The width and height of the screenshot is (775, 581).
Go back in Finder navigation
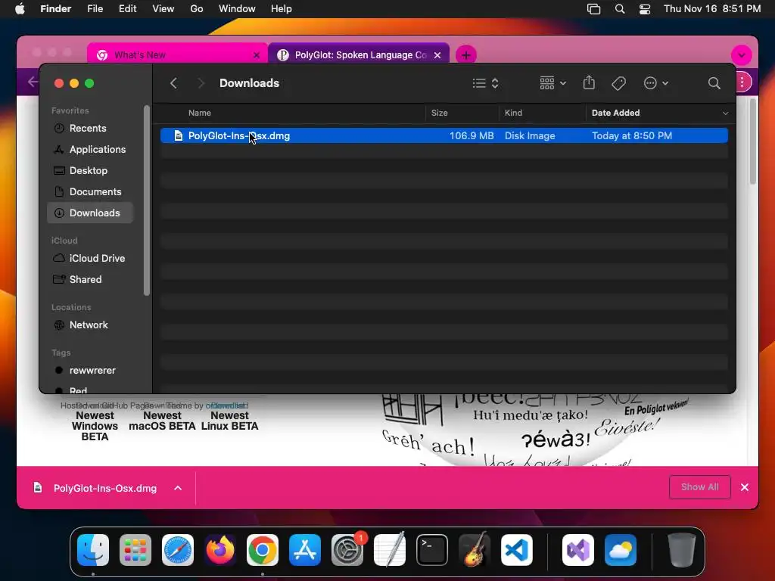coord(173,83)
